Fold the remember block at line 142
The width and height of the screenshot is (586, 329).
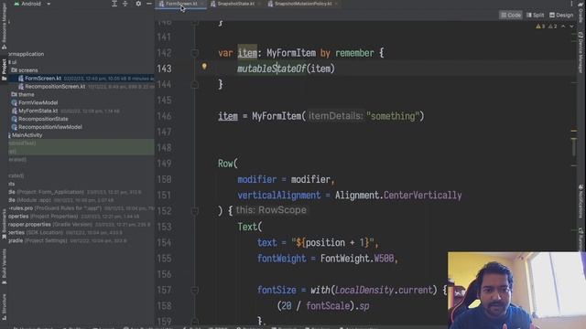195,53
